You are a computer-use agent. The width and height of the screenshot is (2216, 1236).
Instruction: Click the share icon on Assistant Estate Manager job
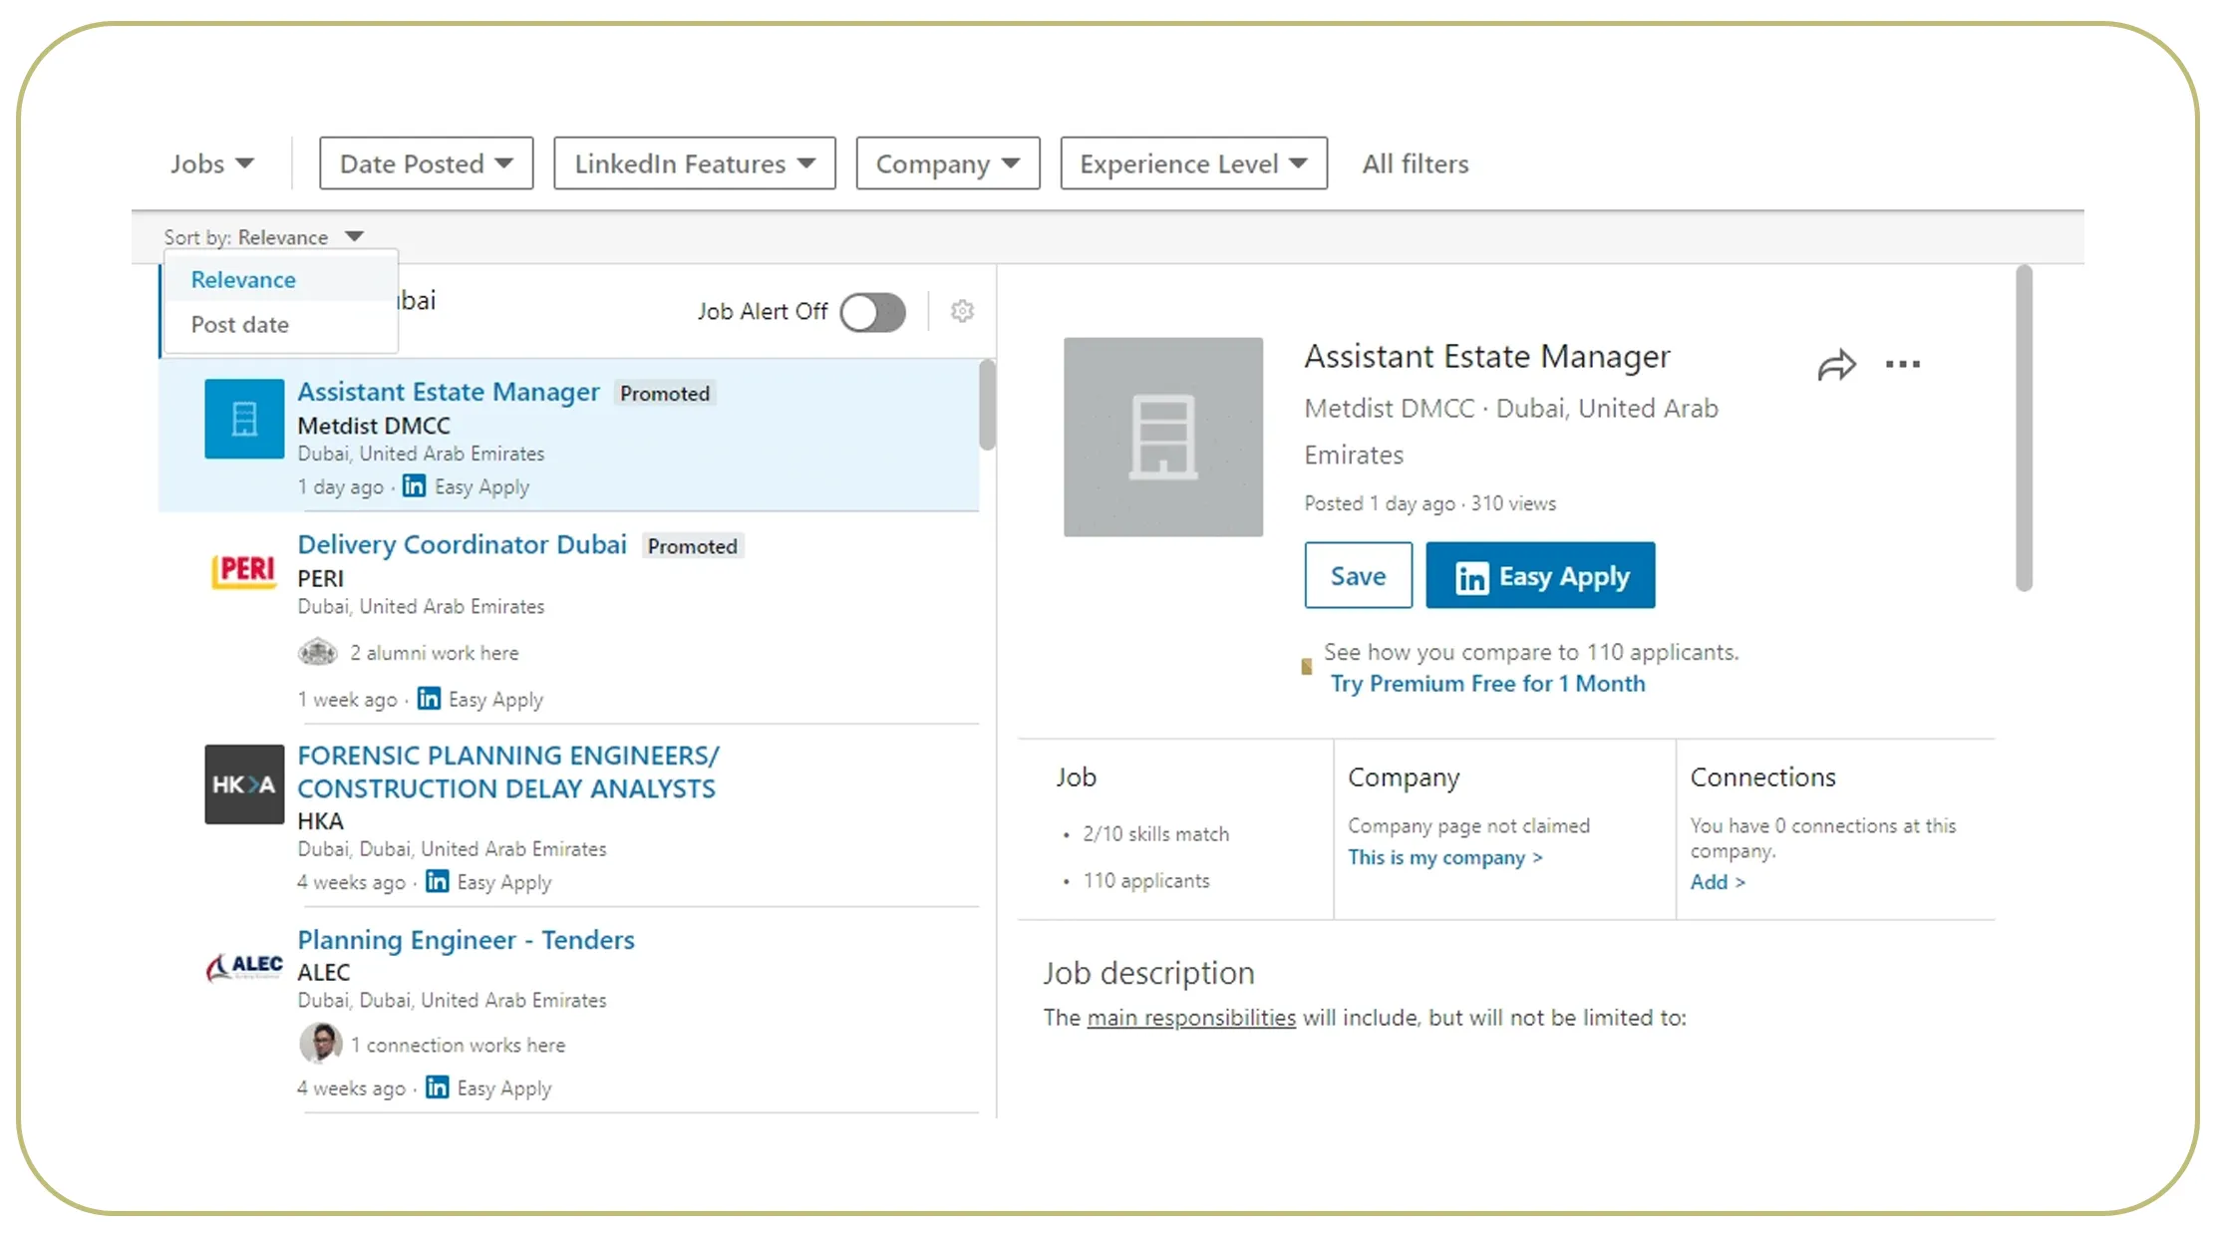pyautogui.click(x=1836, y=364)
